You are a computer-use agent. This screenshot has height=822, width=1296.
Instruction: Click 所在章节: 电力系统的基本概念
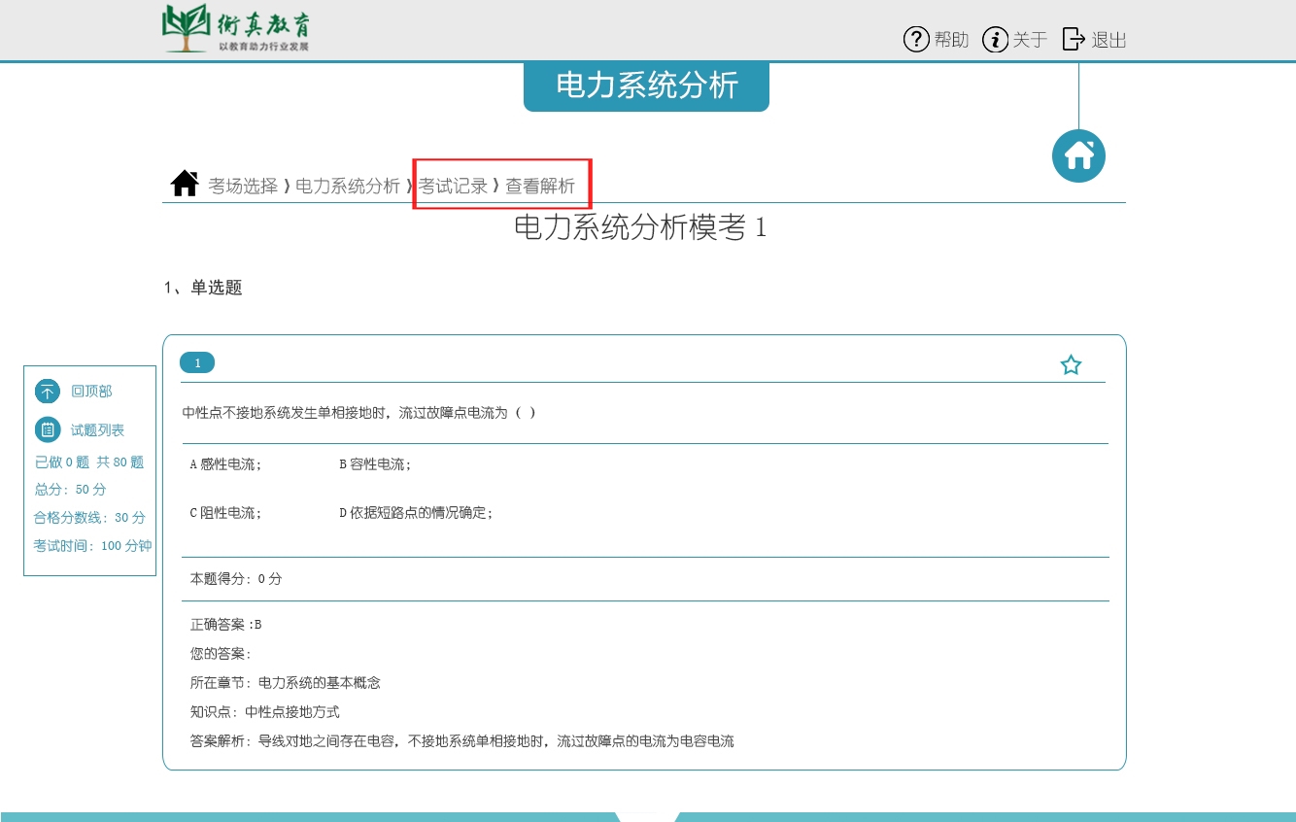(x=286, y=683)
